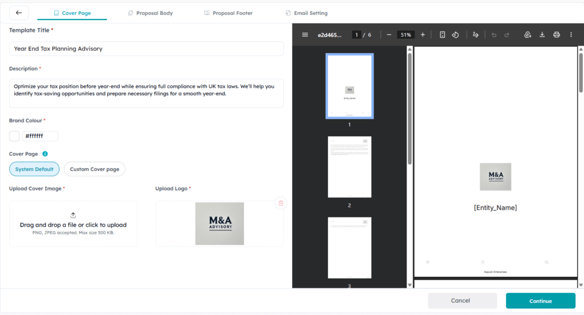Screen dimensions: 584x315
Task: Open the Proposal Body tab
Action: coord(151,13)
